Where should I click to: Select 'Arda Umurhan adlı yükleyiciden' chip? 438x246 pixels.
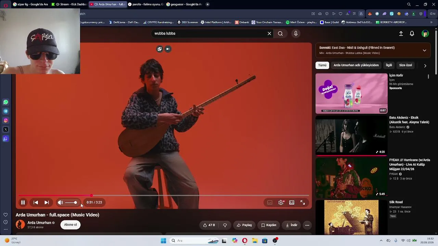pos(356,65)
